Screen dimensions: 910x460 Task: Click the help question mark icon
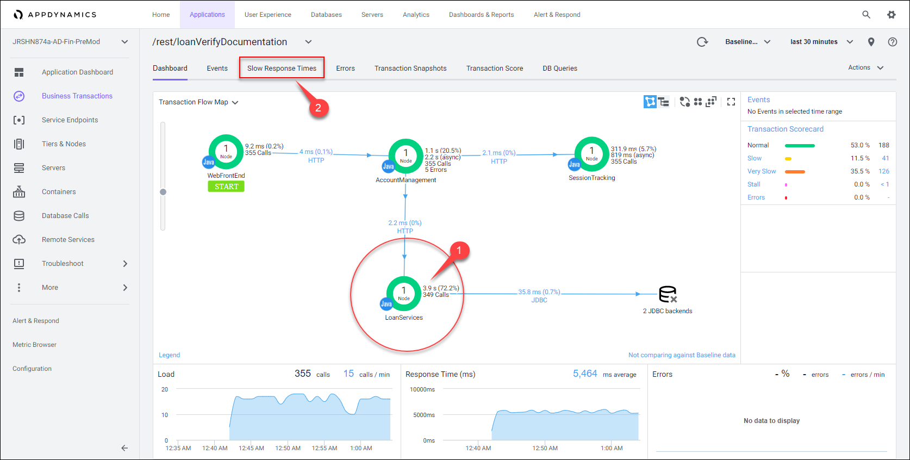tap(893, 42)
